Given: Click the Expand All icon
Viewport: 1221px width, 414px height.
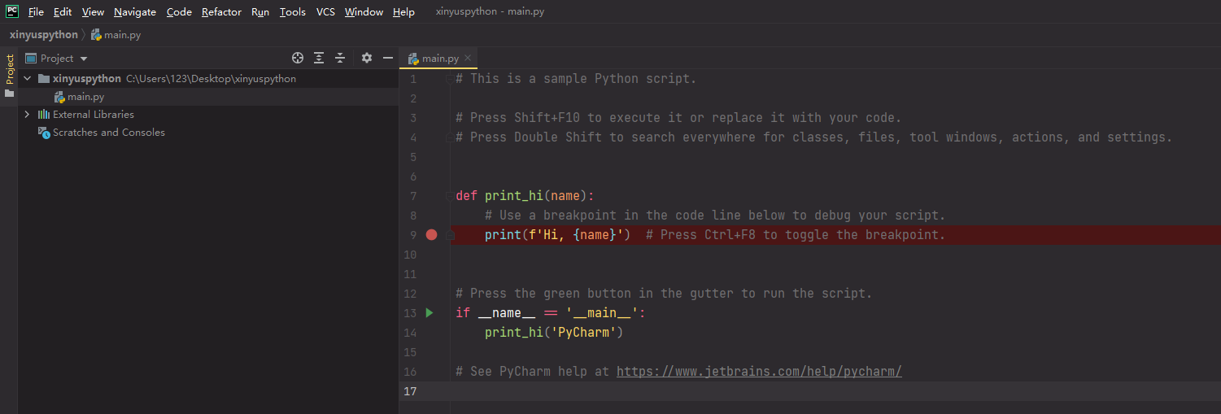Looking at the screenshot, I should (x=319, y=58).
